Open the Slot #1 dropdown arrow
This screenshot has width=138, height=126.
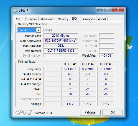click(39, 30)
